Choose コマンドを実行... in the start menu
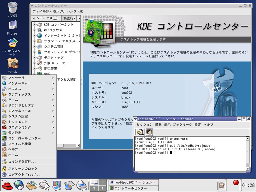This screenshot has height=192, width=256. (28, 162)
